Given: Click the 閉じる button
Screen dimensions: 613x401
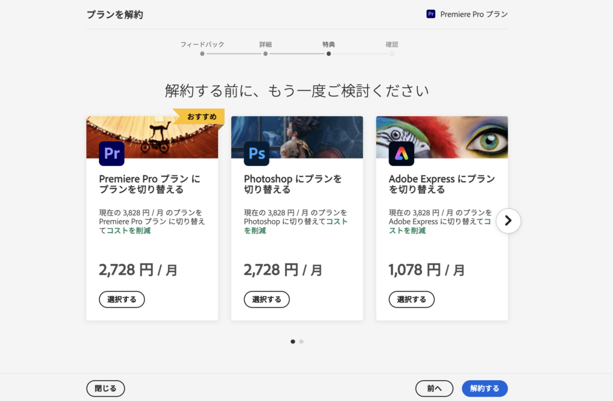Looking at the screenshot, I should (x=105, y=388).
